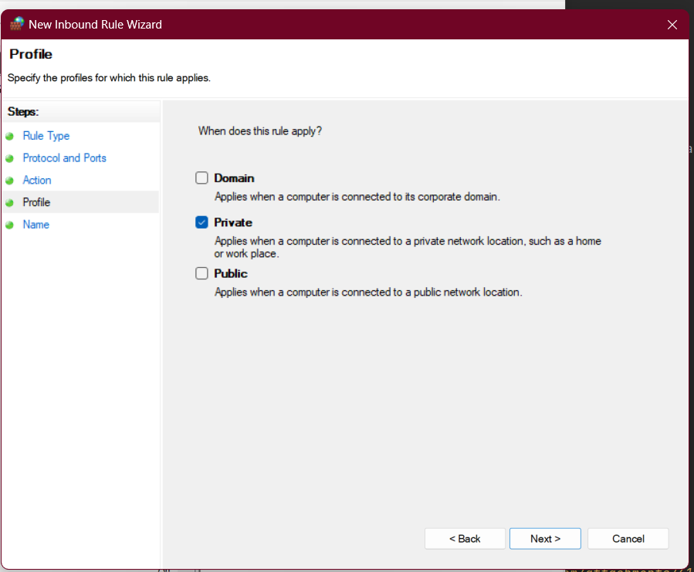
Task: Open the Protocol and Ports step
Action: point(64,158)
